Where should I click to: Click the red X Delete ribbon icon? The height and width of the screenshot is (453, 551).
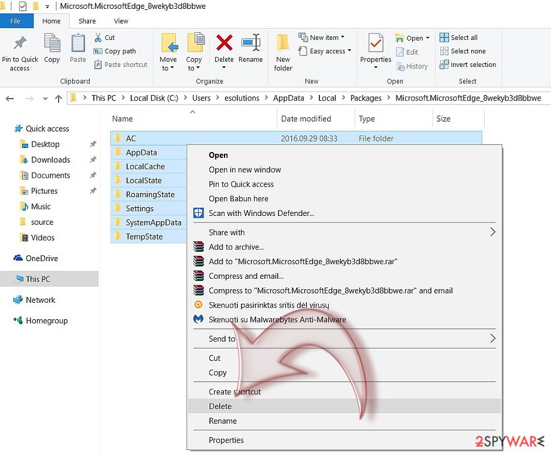(224, 43)
